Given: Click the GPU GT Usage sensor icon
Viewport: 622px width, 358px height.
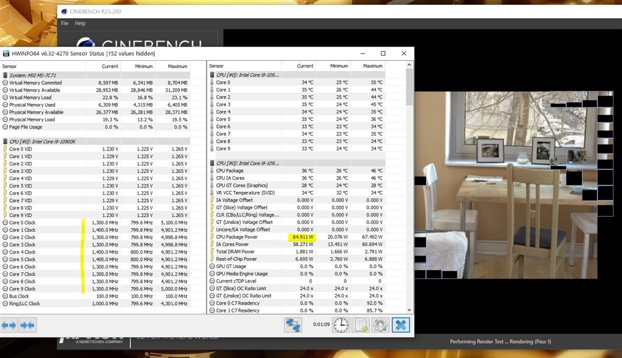Looking at the screenshot, I should (x=212, y=266).
